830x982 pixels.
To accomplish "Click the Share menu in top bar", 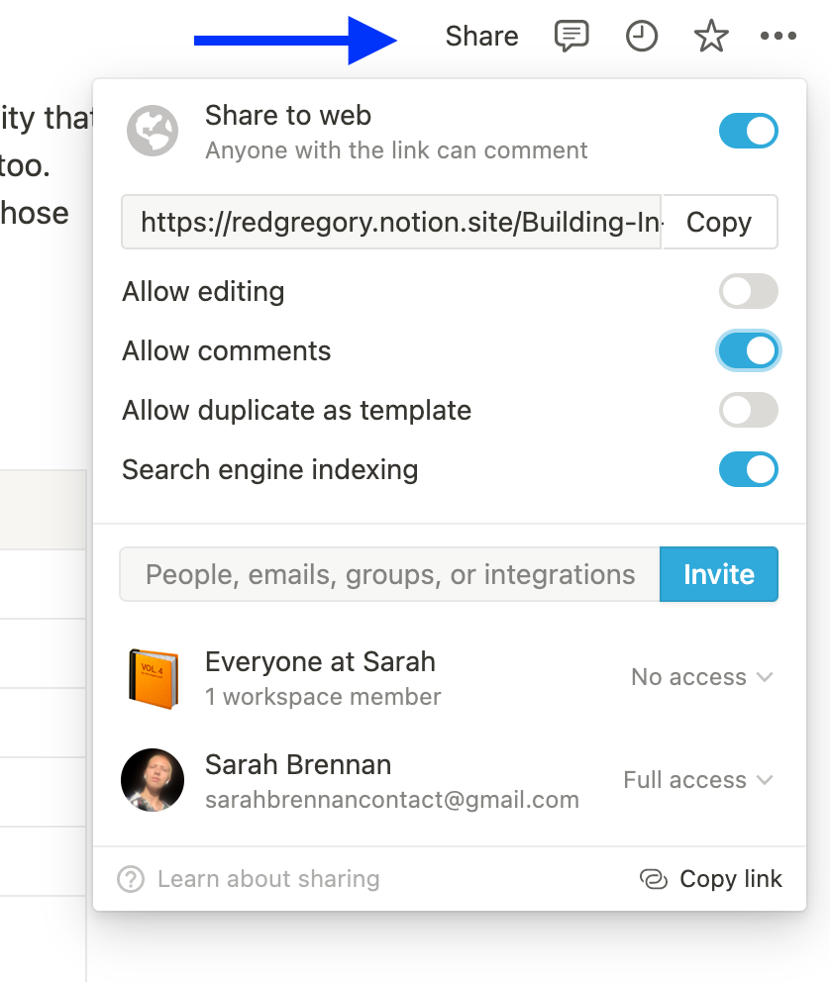I will pos(481,36).
